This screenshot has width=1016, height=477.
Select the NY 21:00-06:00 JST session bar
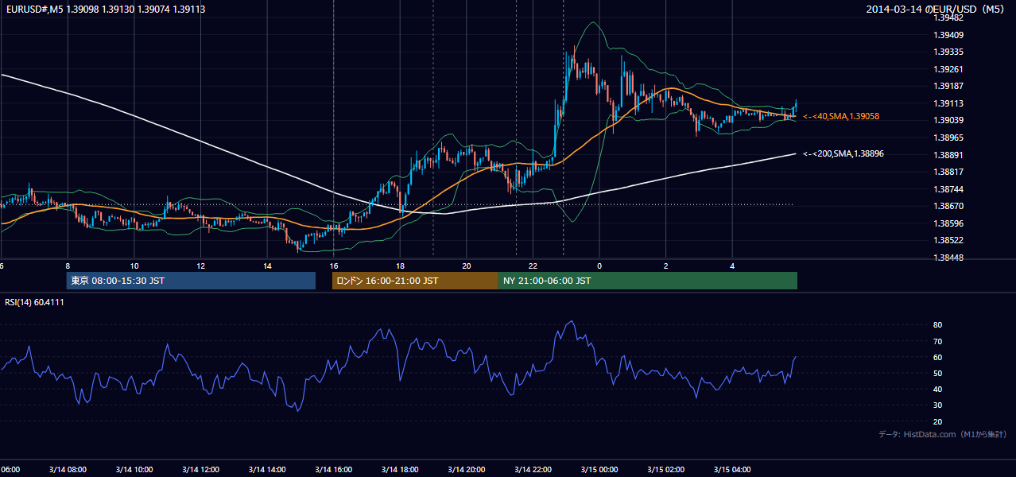(648, 281)
